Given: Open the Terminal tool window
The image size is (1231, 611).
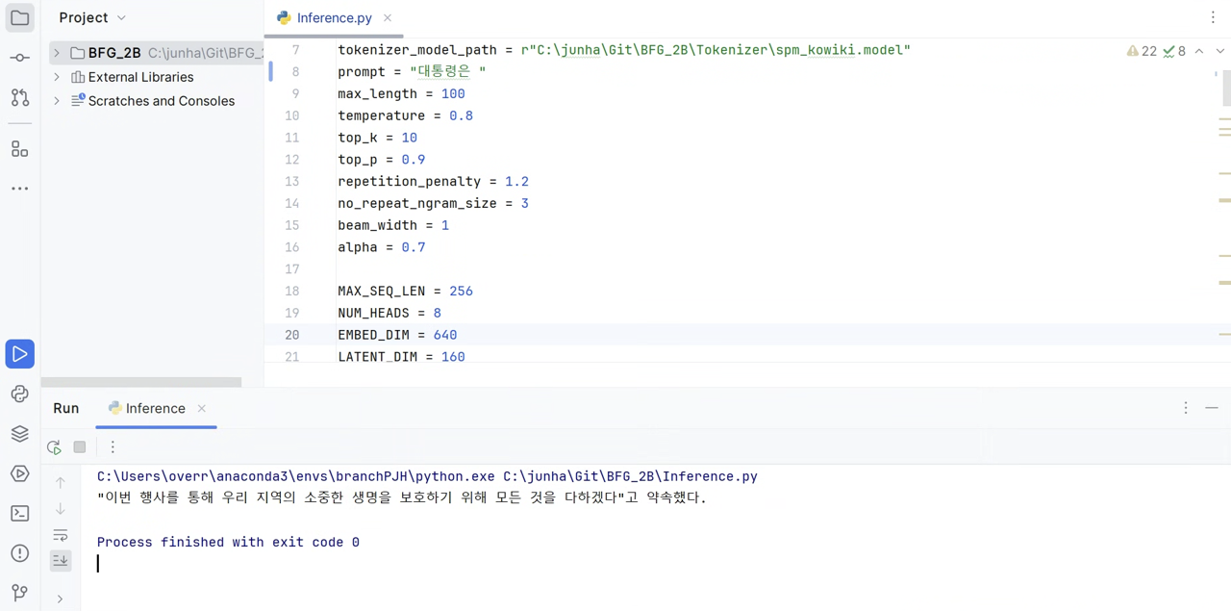Looking at the screenshot, I should pos(19,514).
